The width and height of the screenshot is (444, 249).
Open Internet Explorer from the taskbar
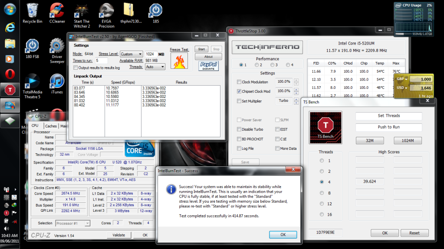tap(10, 27)
